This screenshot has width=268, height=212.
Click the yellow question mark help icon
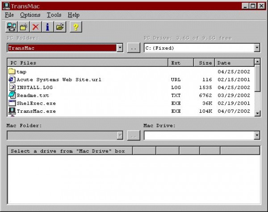(x=75, y=27)
